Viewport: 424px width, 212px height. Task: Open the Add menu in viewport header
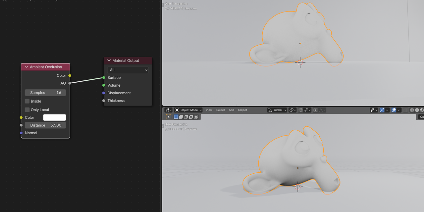232,110
